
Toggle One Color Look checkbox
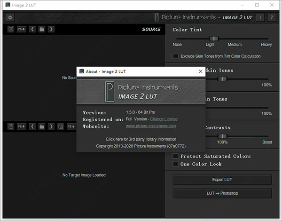(x=175, y=164)
